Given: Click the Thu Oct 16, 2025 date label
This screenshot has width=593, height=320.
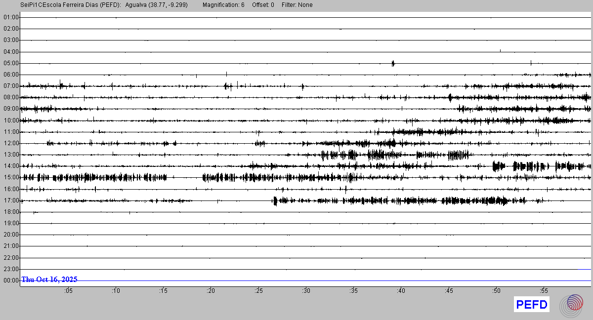Looking at the screenshot, I should (49, 280).
